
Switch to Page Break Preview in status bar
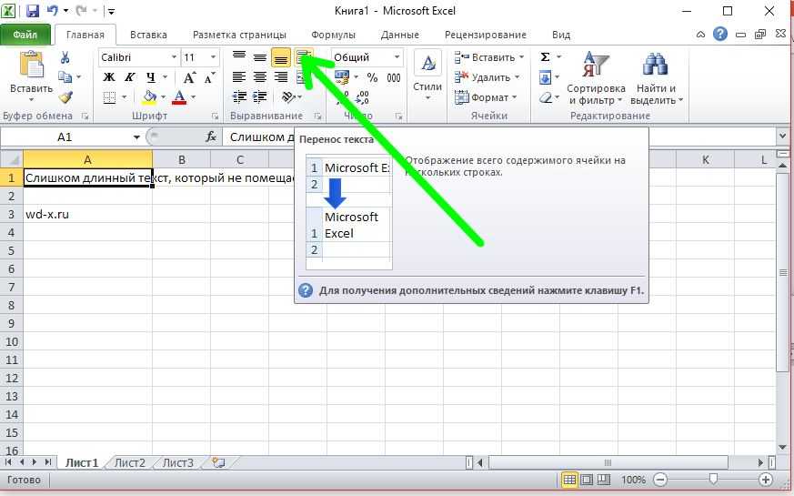(604, 480)
